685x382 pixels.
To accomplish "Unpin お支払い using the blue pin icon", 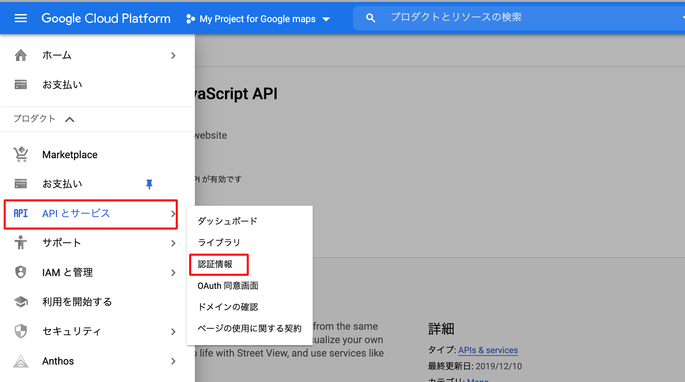I will (149, 184).
